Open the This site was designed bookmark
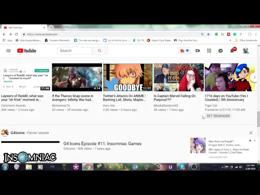 [x=87, y=40]
